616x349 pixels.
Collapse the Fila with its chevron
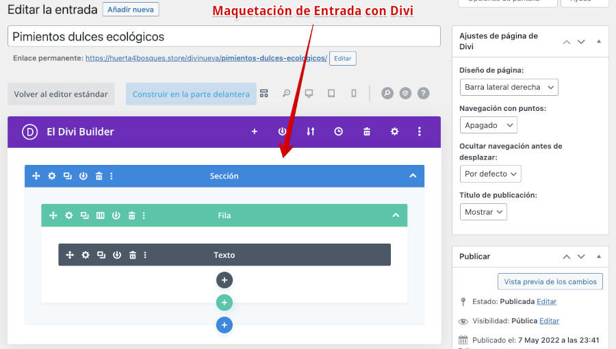click(396, 215)
